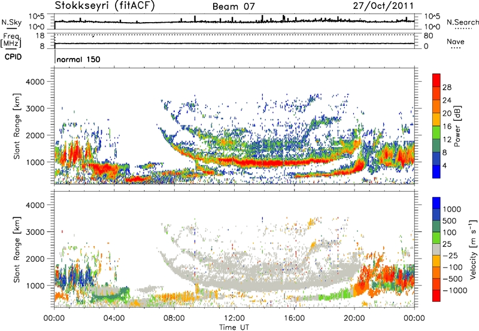The height and width of the screenshot is (331, 479).
Task: Select the Freq. [MHz] label
Action: tap(11, 40)
